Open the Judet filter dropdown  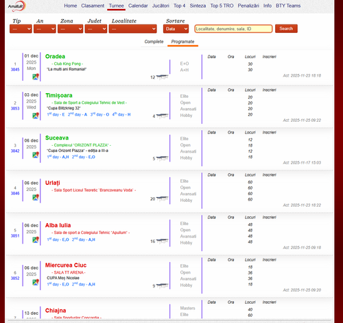point(96,29)
